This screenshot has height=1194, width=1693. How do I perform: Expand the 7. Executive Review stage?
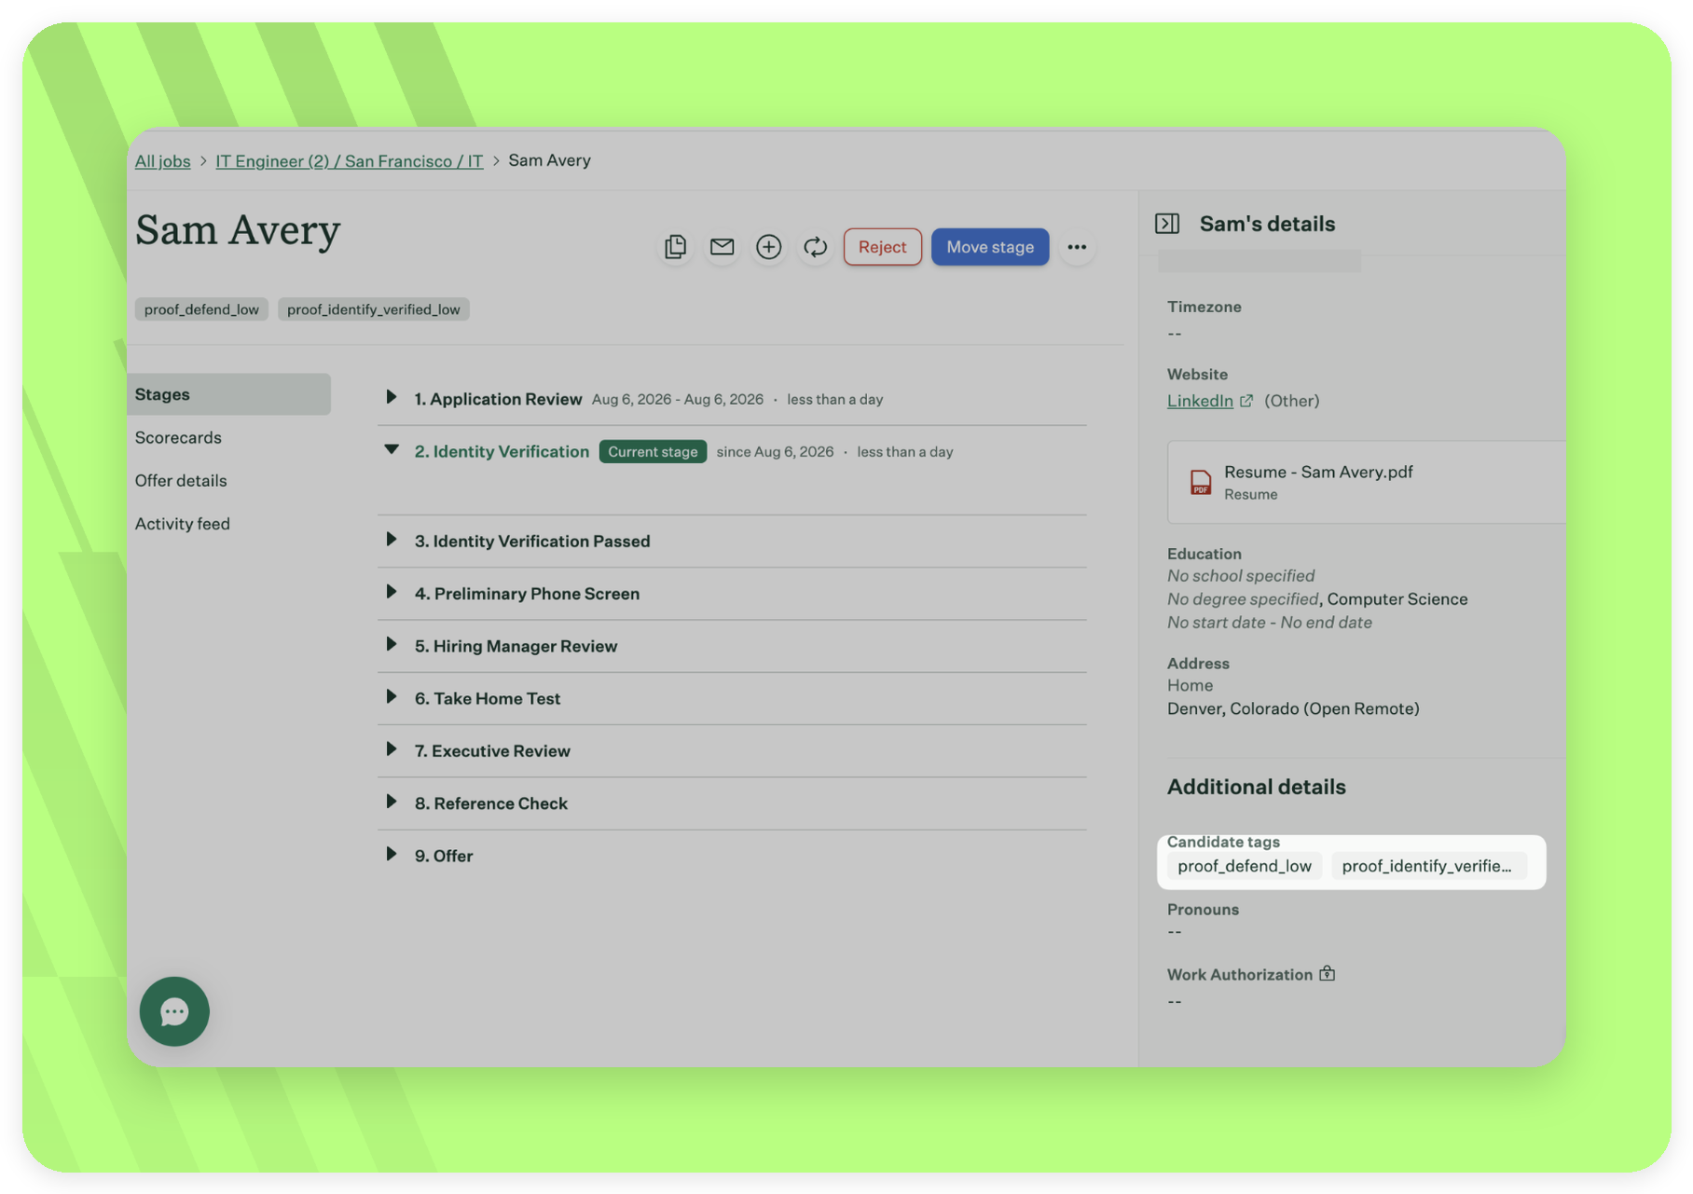(392, 749)
